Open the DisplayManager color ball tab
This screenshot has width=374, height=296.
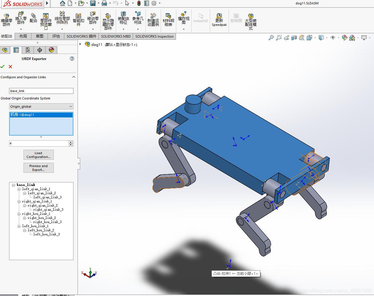coord(51,50)
